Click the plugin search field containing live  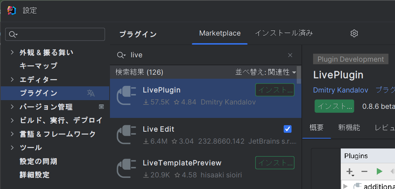(206, 55)
